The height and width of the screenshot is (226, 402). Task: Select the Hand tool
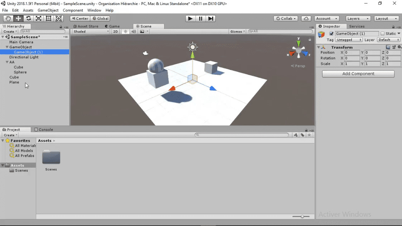pos(8,18)
